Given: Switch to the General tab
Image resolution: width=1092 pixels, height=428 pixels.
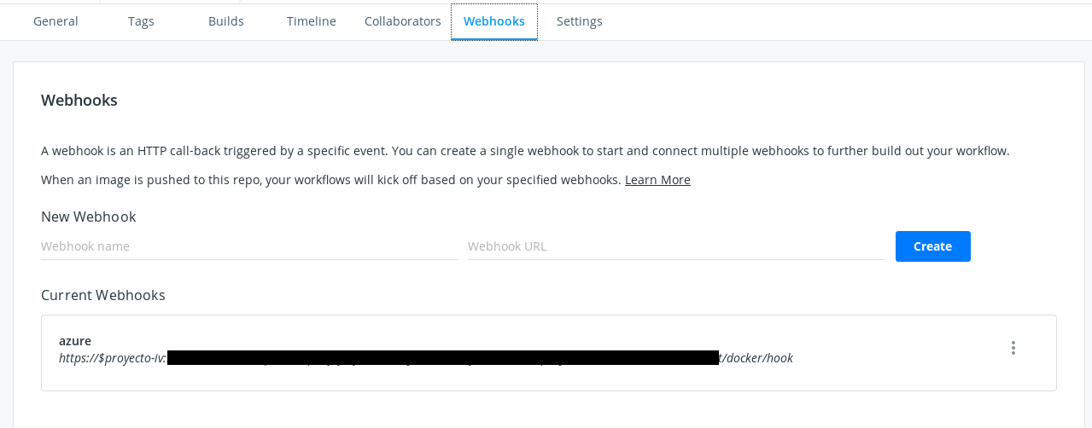Looking at the screenshot, I should click(x=55, y=21).
